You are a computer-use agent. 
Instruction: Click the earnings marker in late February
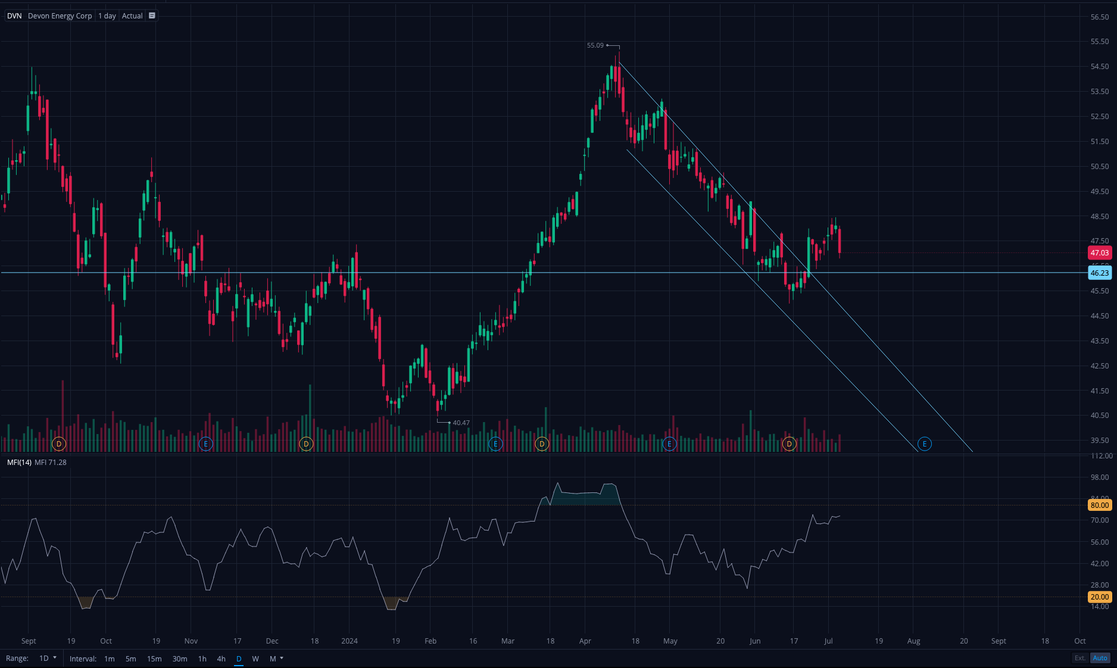[x=495, y=444]
